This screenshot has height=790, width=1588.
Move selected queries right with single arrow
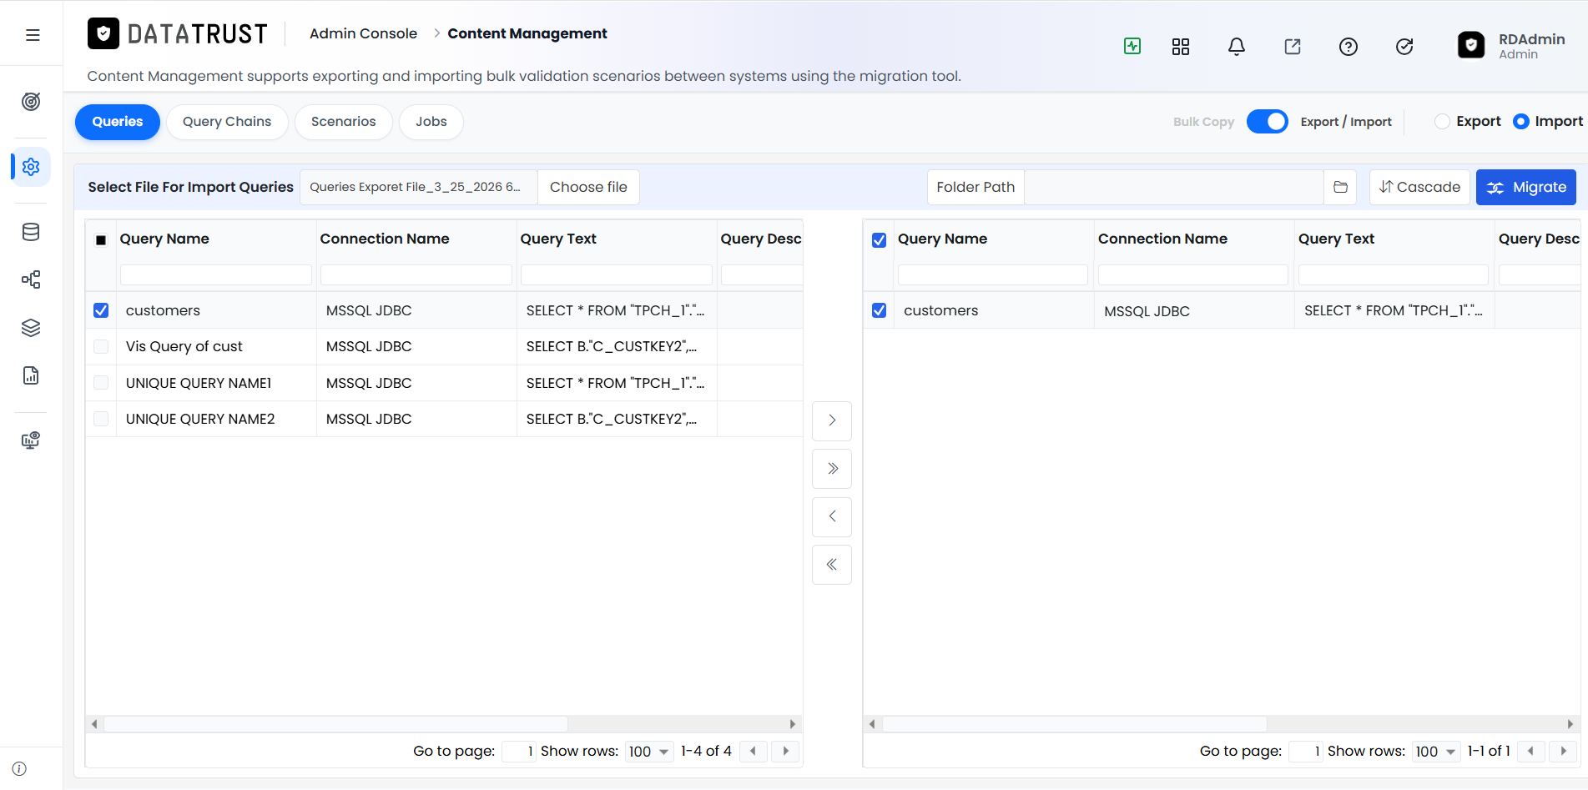pos(832,420)
